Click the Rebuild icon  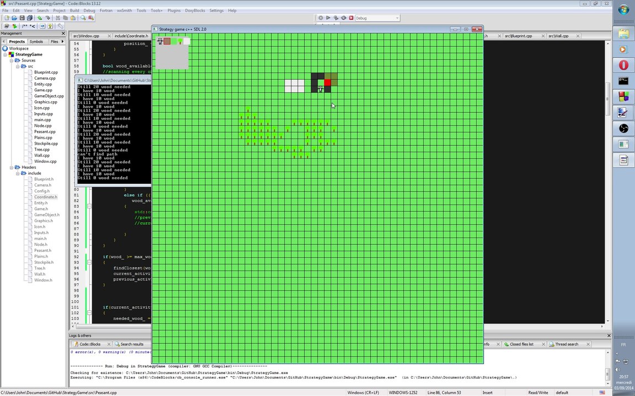tap(343, 18)
